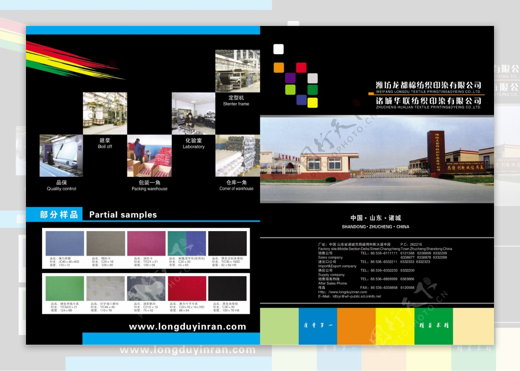Screen dimensions: 520x371
Task: Click the E-Mail ldfzyr@wf-public.sd.cninfo.net line
Action: [349, 296]
